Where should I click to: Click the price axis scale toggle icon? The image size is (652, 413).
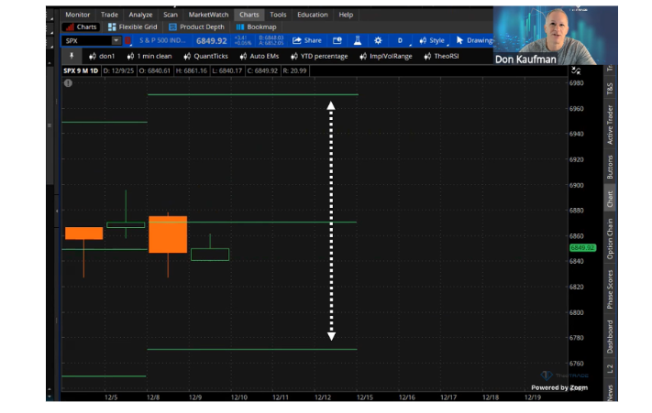coord(576,71)
